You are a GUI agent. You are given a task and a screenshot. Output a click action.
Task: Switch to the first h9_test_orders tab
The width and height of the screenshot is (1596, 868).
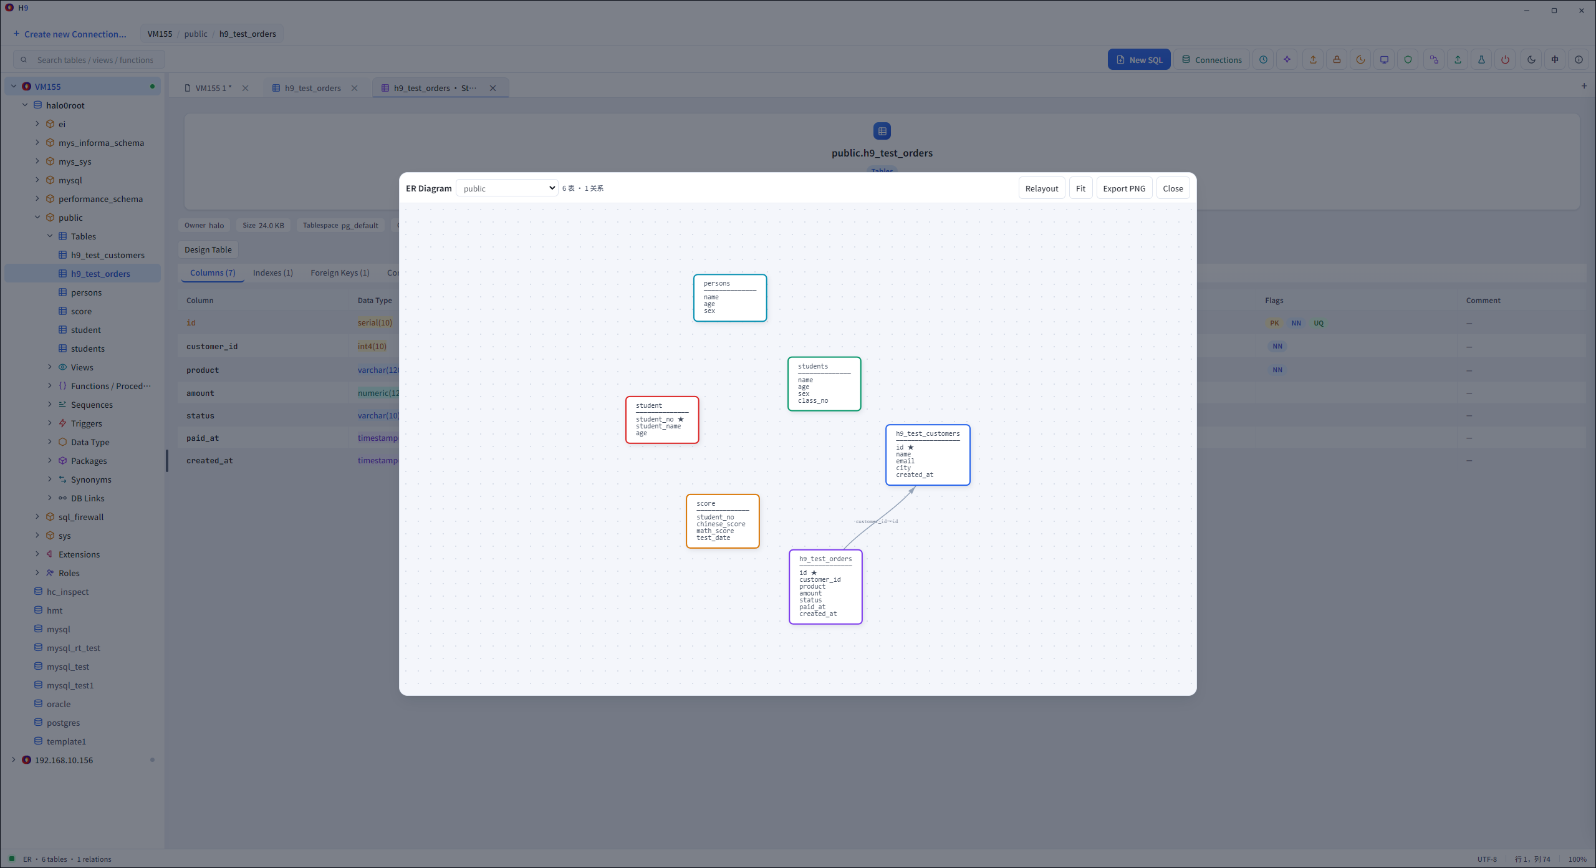pos(312,88)
